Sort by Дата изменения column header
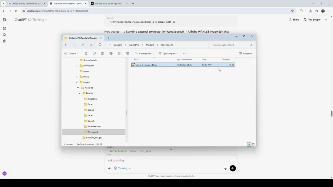Viewport: 333px width, 187px height. click(x=188, y=59)
